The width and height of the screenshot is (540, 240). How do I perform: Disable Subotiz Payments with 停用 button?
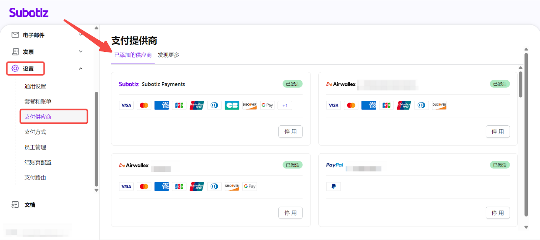pyautogui.click(x=290, y=132)
